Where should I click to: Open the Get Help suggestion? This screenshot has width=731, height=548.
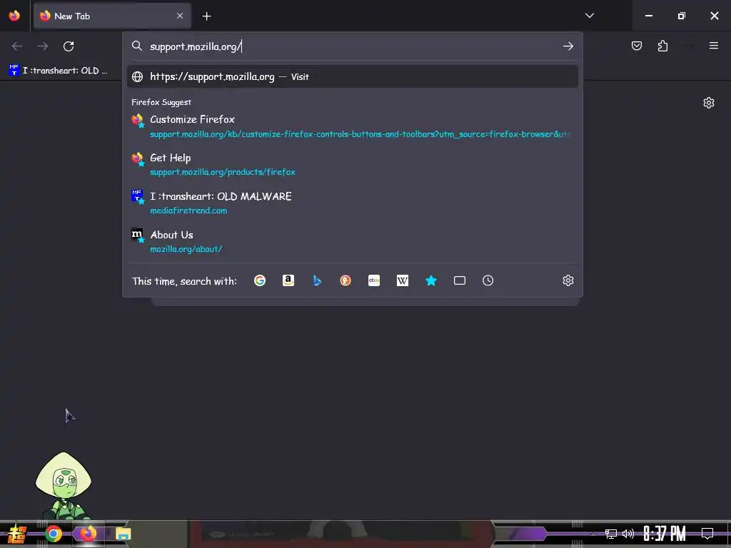coord(353,165)
